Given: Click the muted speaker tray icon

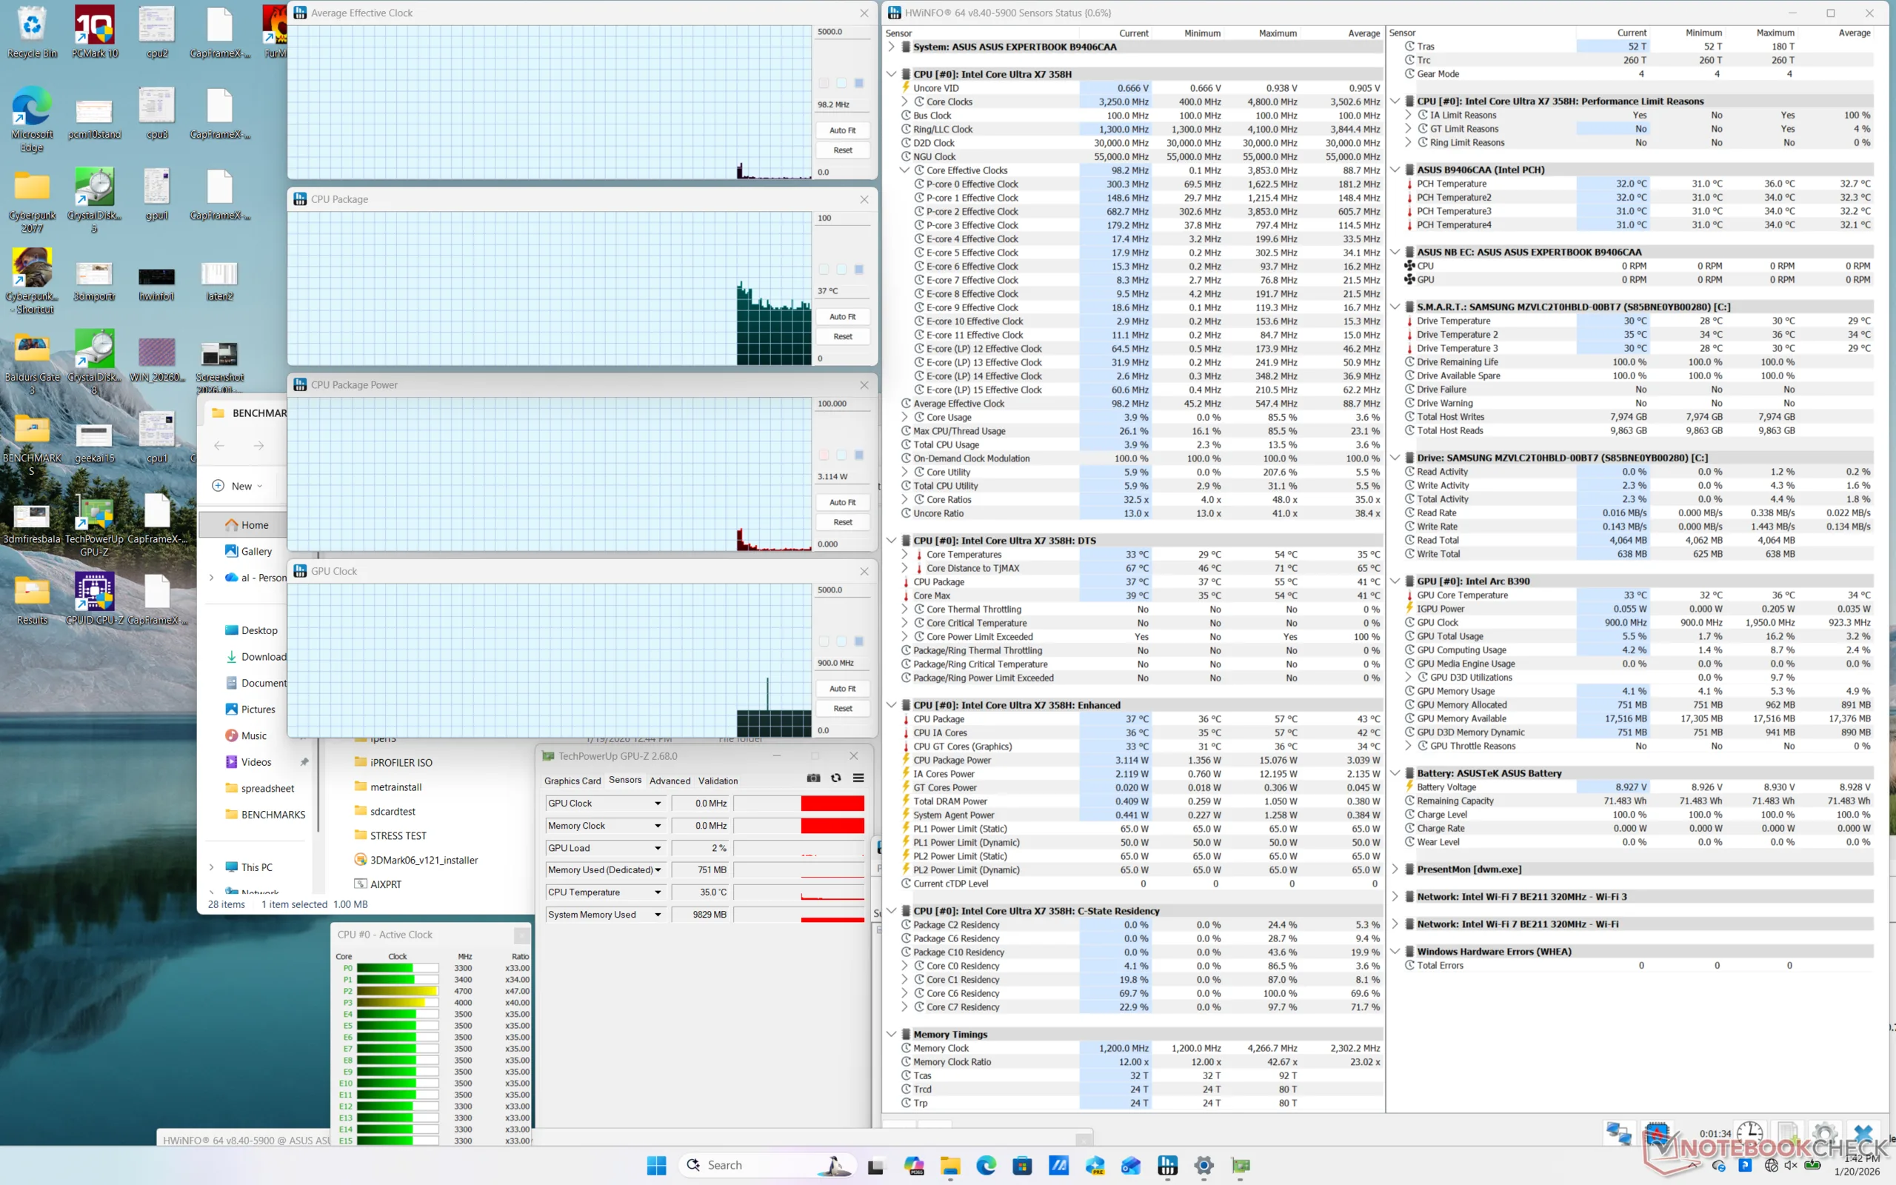Looking at the screenshot, I should [x=1790, y=1166].
